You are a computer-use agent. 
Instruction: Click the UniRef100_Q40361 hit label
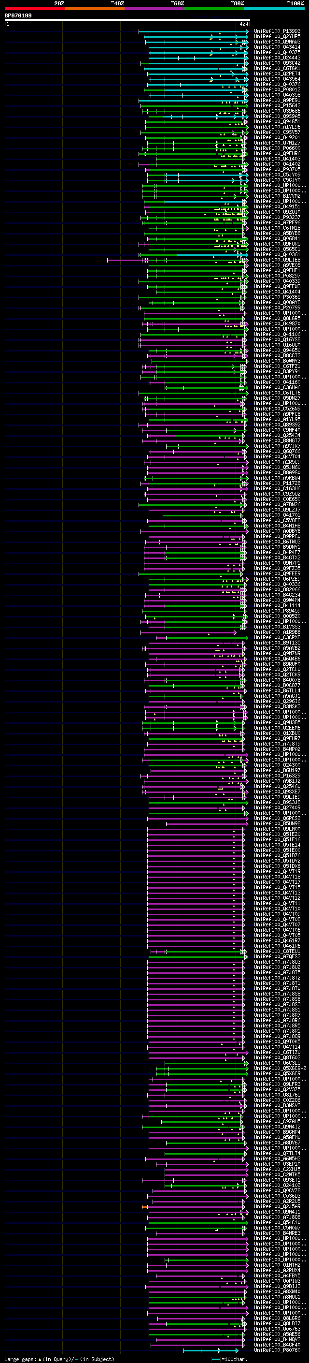tap(277, 255)
